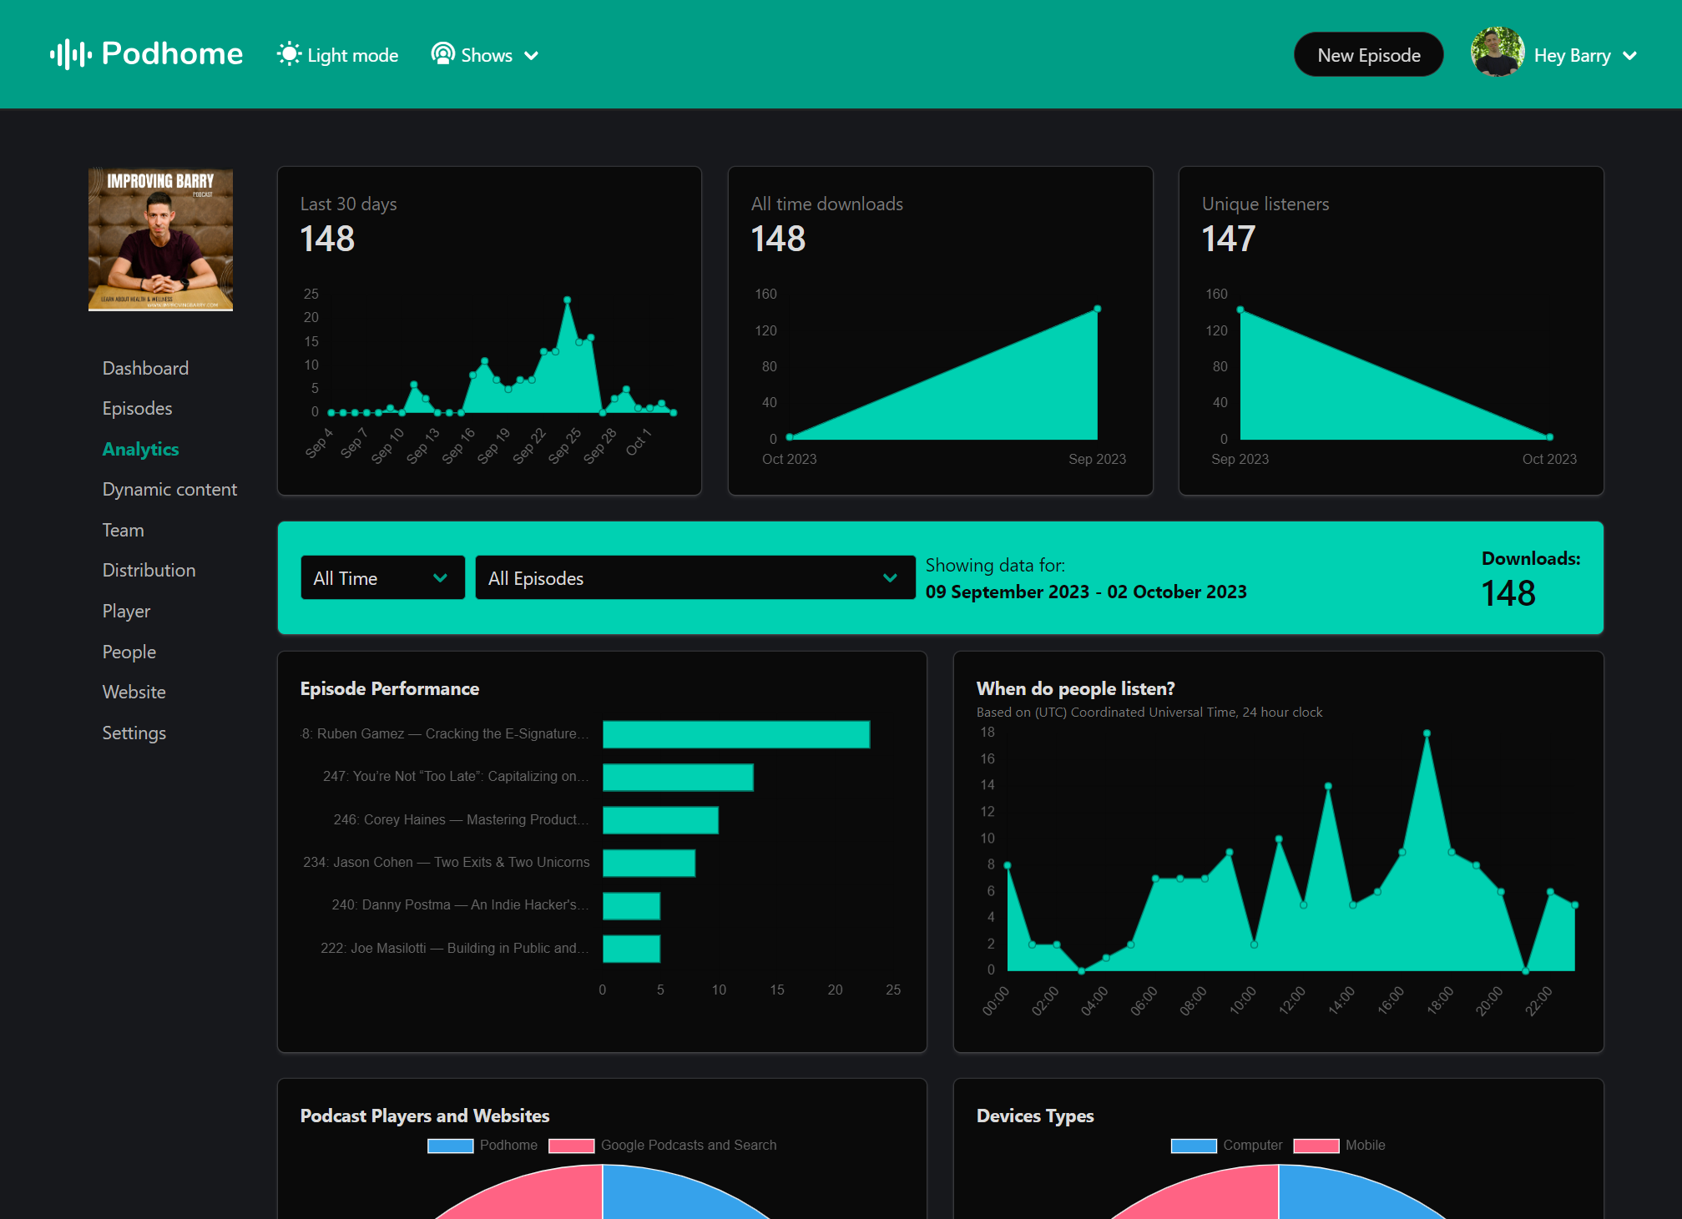Image resolution: width=1682 pixels, height=1219 pixels.
Task: Open the All Episodes filter dropdown
Action: pyautogui.click(x=695, y=578)
